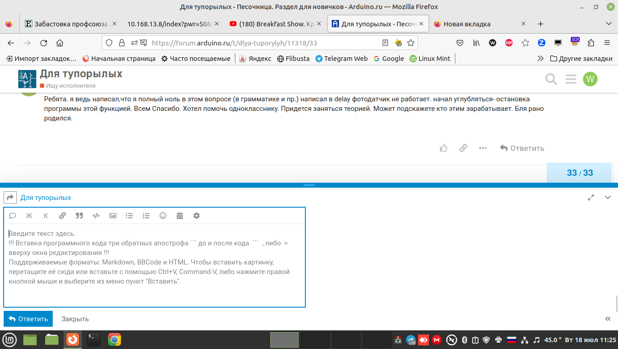Switch to the 10.168.13.8 tab
This screenshot has height=349, width=618.
[x=173, y=24]
